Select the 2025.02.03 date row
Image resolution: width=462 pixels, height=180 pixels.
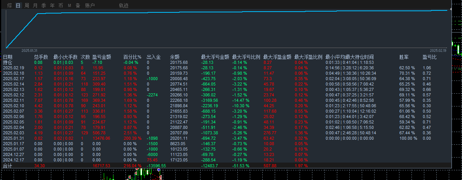tap(14, 133)
